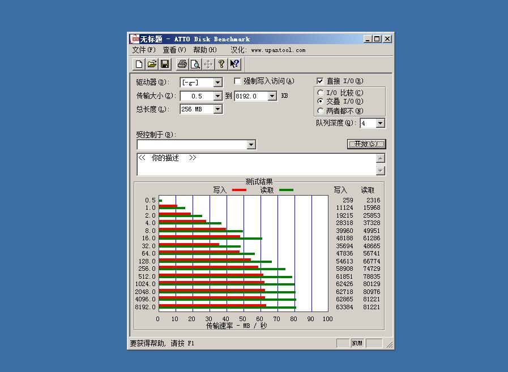Print results using the printer icon

pyautogui.click(x=182, y=64)
